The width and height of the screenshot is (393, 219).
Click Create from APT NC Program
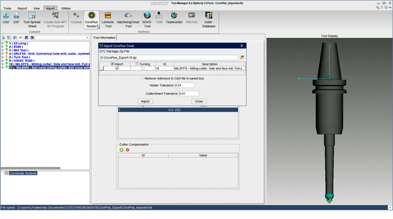click(x=55, y=20)
